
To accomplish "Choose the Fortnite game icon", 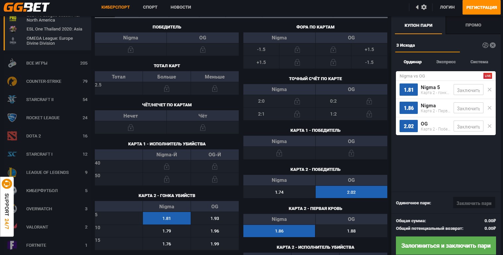I will click(13, 245).
